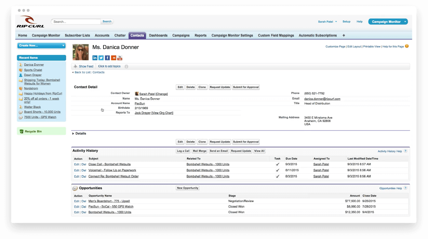Screen dimensions: 428x239
Task: Click inside the Search input field
Action: click(x=75, y=21)
